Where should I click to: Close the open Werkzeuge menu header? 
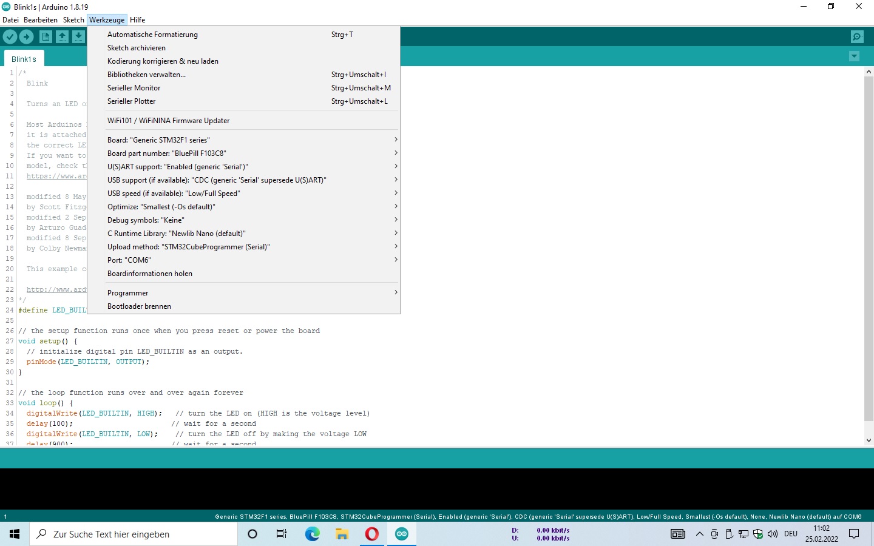(107, 20)
